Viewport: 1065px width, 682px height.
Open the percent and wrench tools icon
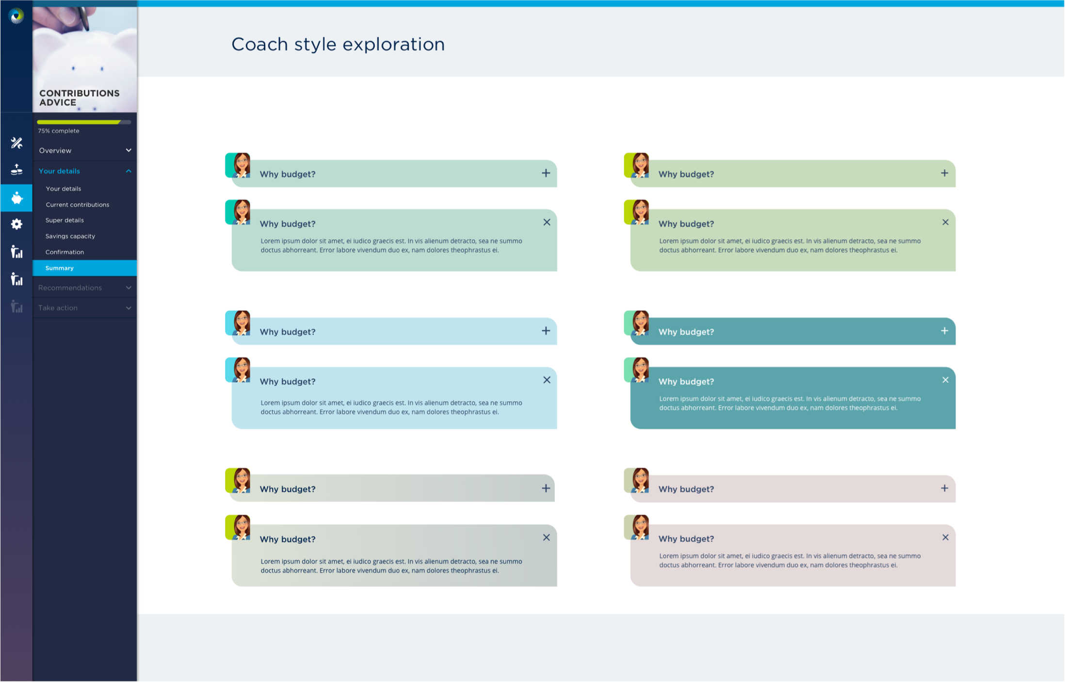16,143
